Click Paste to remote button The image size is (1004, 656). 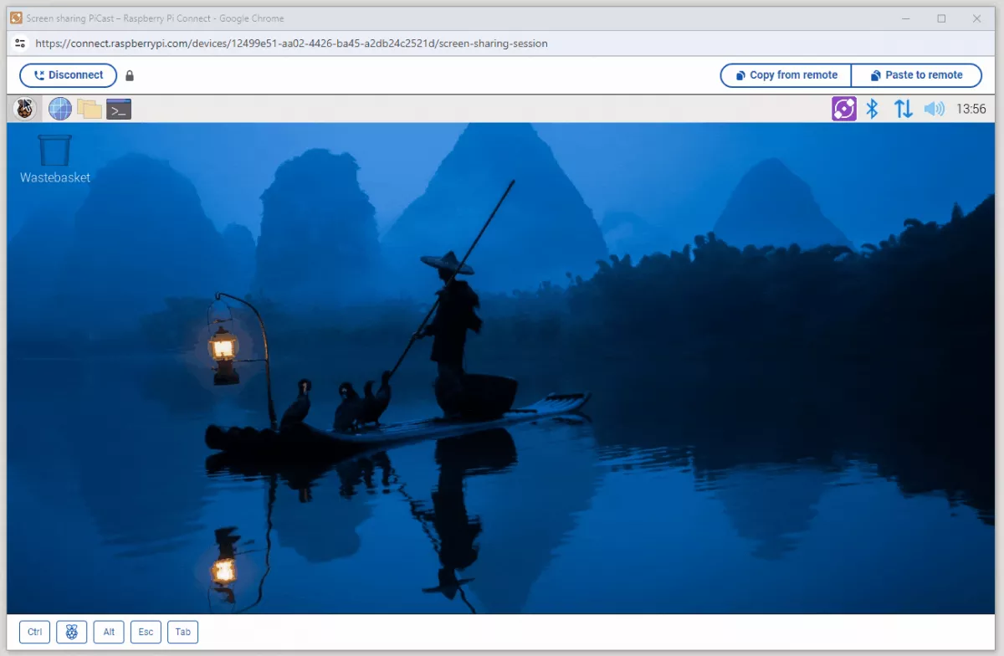click(915, 75)
